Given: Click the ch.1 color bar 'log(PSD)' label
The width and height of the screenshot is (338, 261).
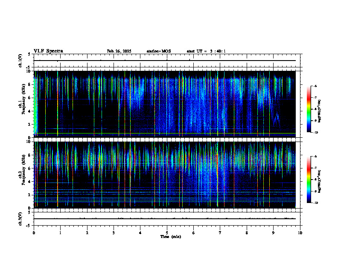Looking at the screenshot, I should pyautogui.click(x=320, y=111).
